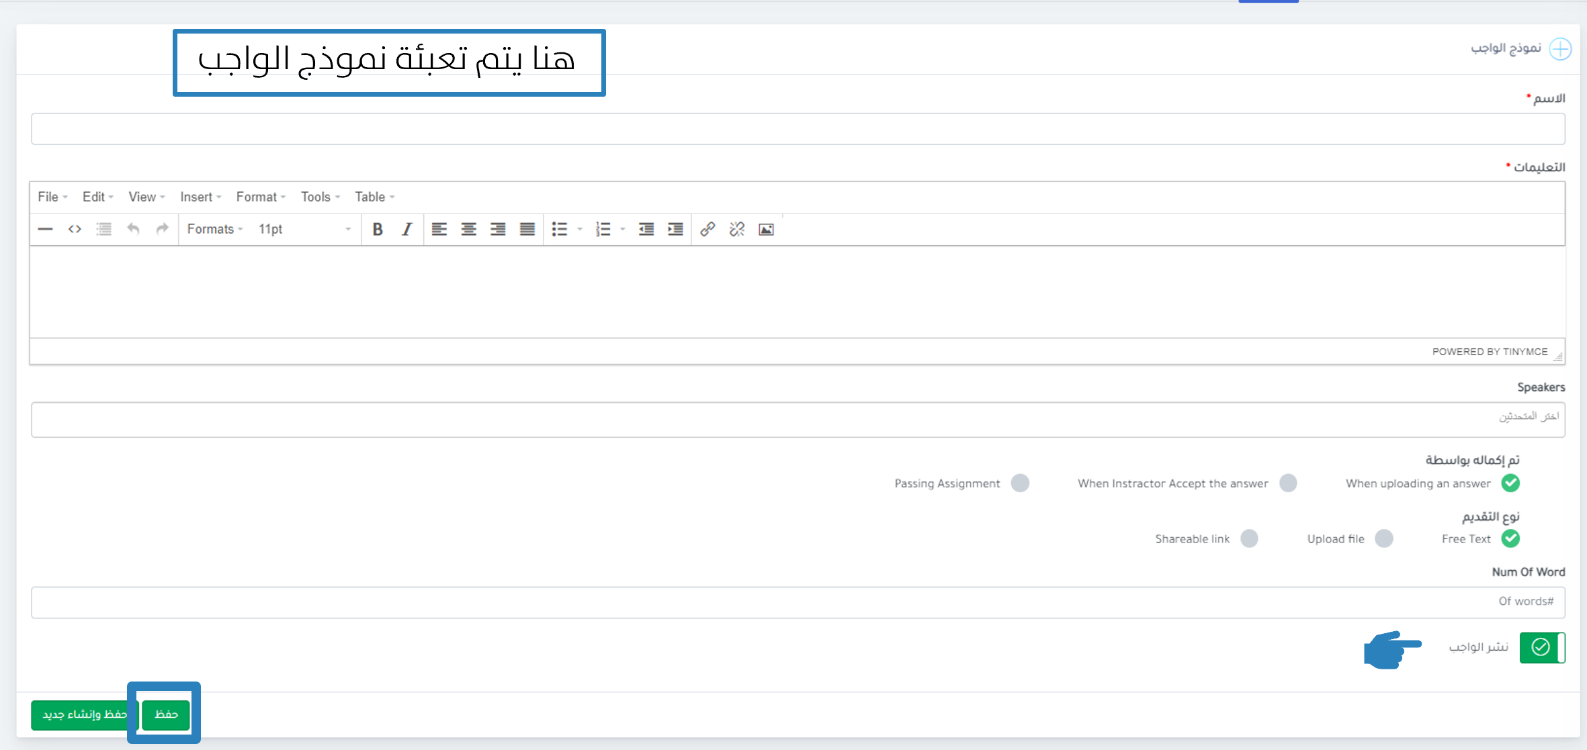
Task: Toggle the نشر الواجب publish switch
Action: pyautogui.click(x=1542, y=647)
